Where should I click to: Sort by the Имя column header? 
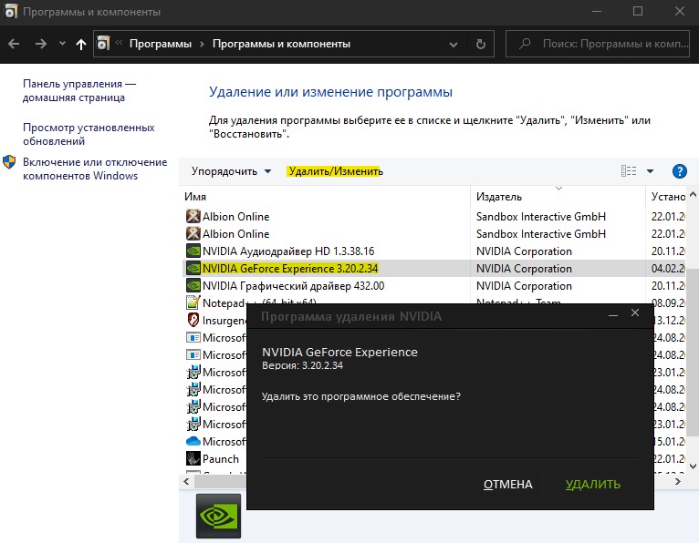195,197
